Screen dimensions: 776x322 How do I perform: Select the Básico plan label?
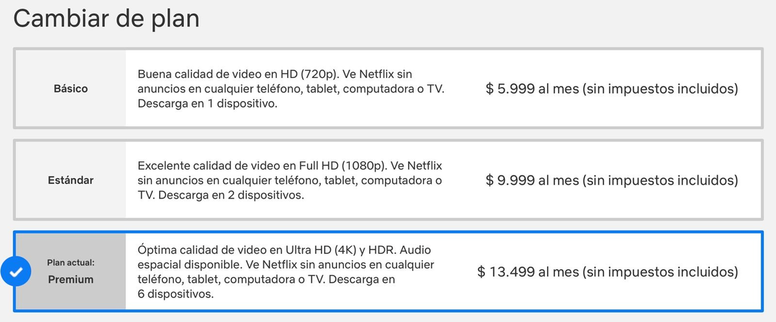coord(70,89)
